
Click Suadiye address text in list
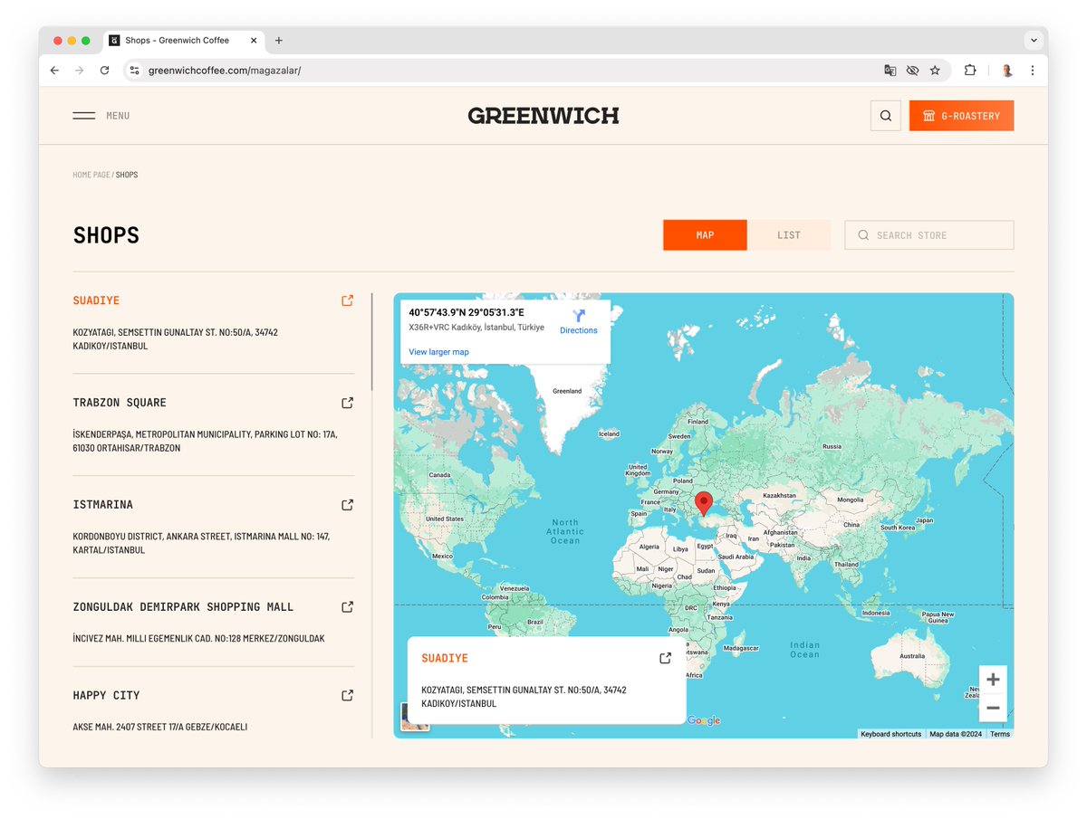point(175,339)
